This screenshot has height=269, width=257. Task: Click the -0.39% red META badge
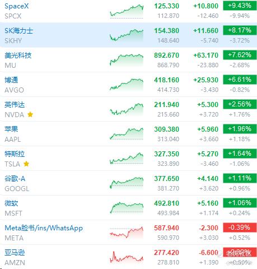tap(240, 228)
